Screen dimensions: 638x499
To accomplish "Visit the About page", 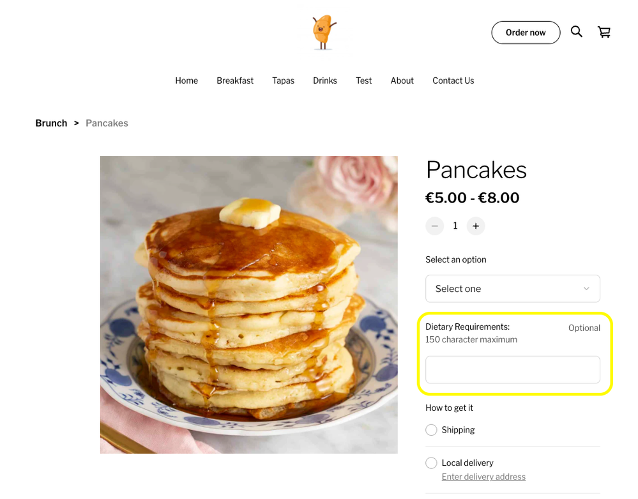I will tap(402, 81).
